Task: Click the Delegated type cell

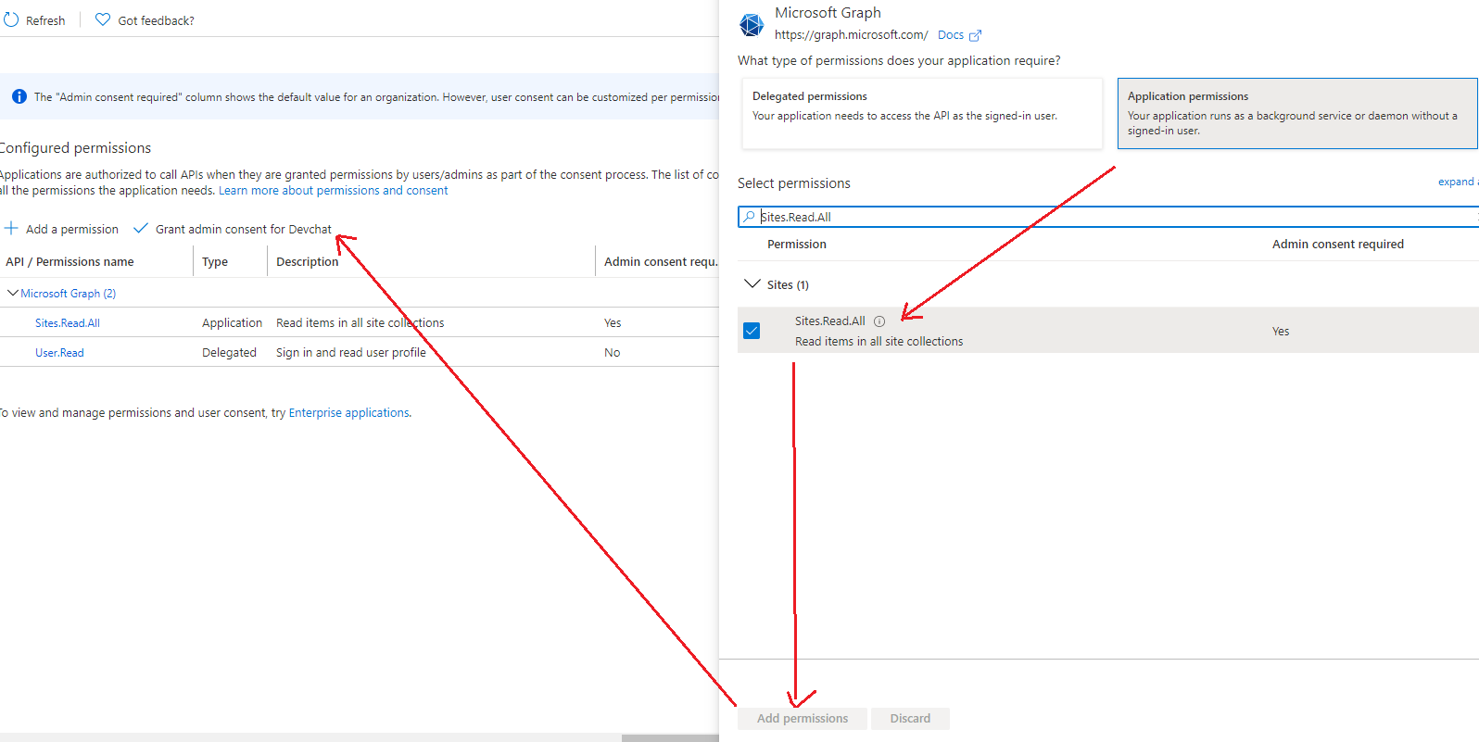Action: (x=230, y=353)
